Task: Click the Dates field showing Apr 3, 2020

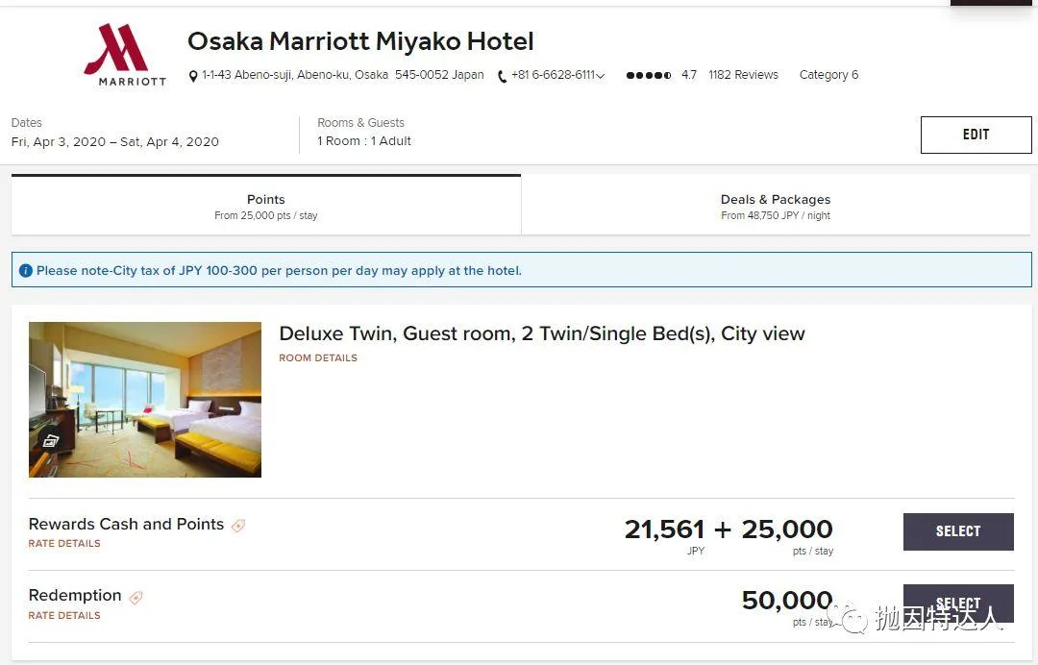Action: 115,134
